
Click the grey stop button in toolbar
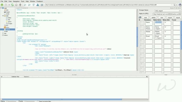point(16,5)
